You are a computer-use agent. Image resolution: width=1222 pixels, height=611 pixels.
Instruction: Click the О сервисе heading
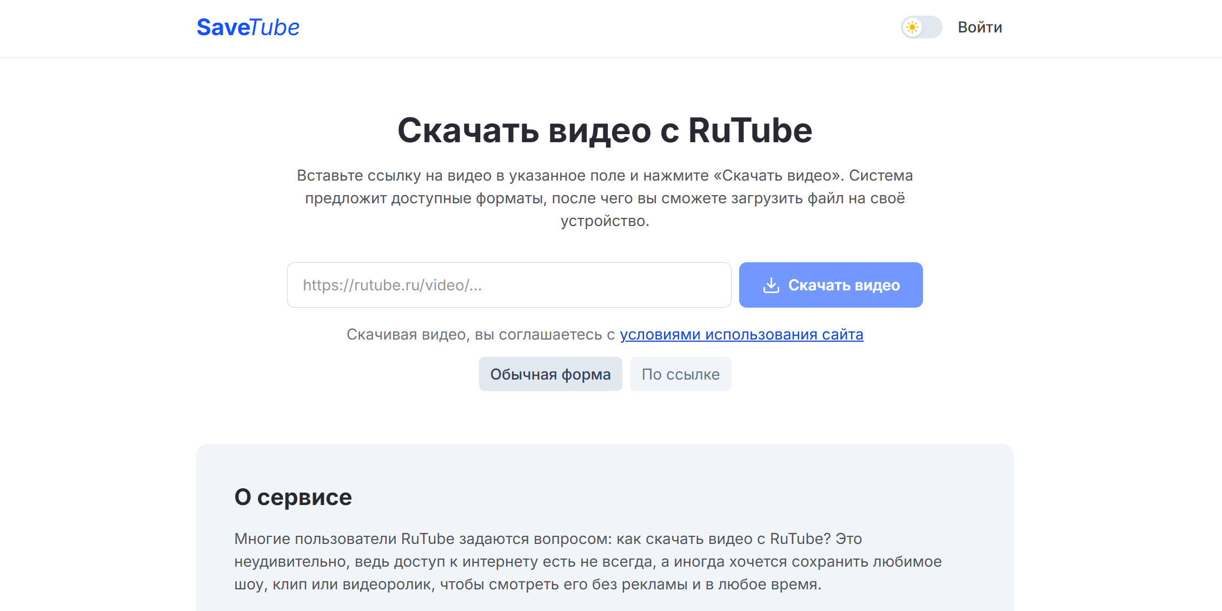pyautogui.click(x=293, y=497)
